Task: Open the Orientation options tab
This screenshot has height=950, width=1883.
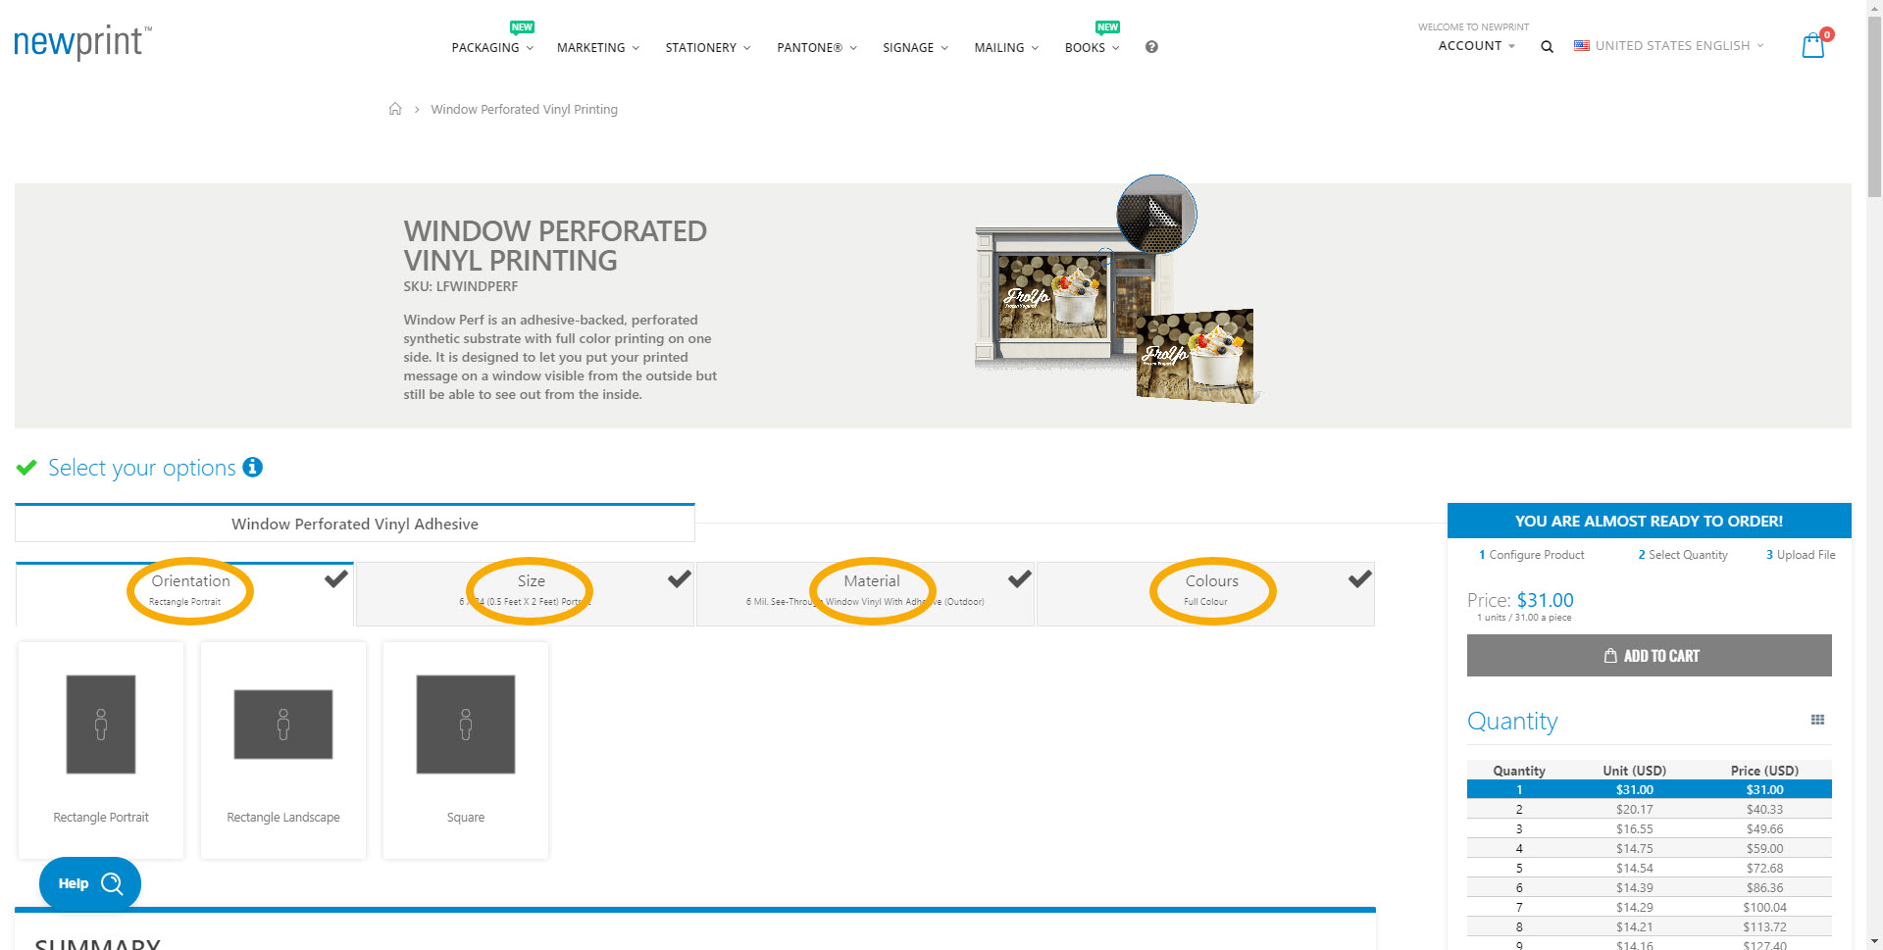Action: coord(185,594)
